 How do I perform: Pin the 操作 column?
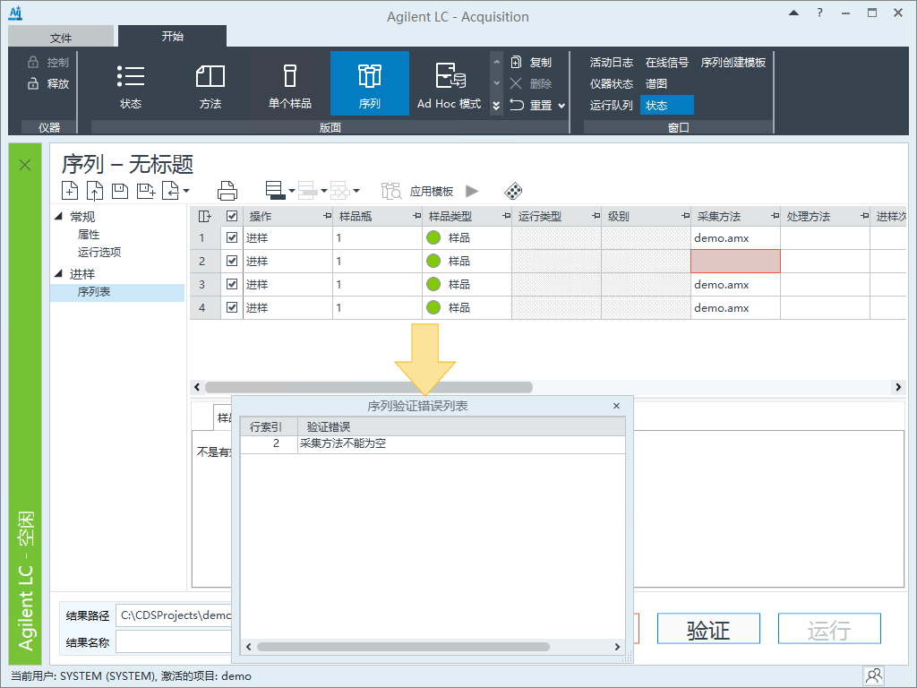(327, 216)
